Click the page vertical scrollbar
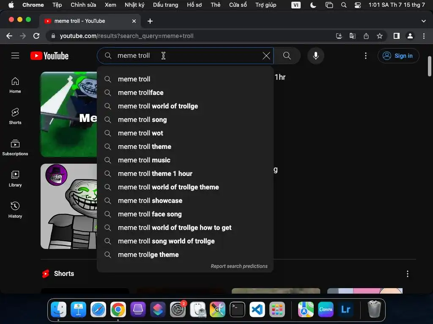Image resolution: width=433 pixels, height=324 pixels. click(x=430, y=66)
